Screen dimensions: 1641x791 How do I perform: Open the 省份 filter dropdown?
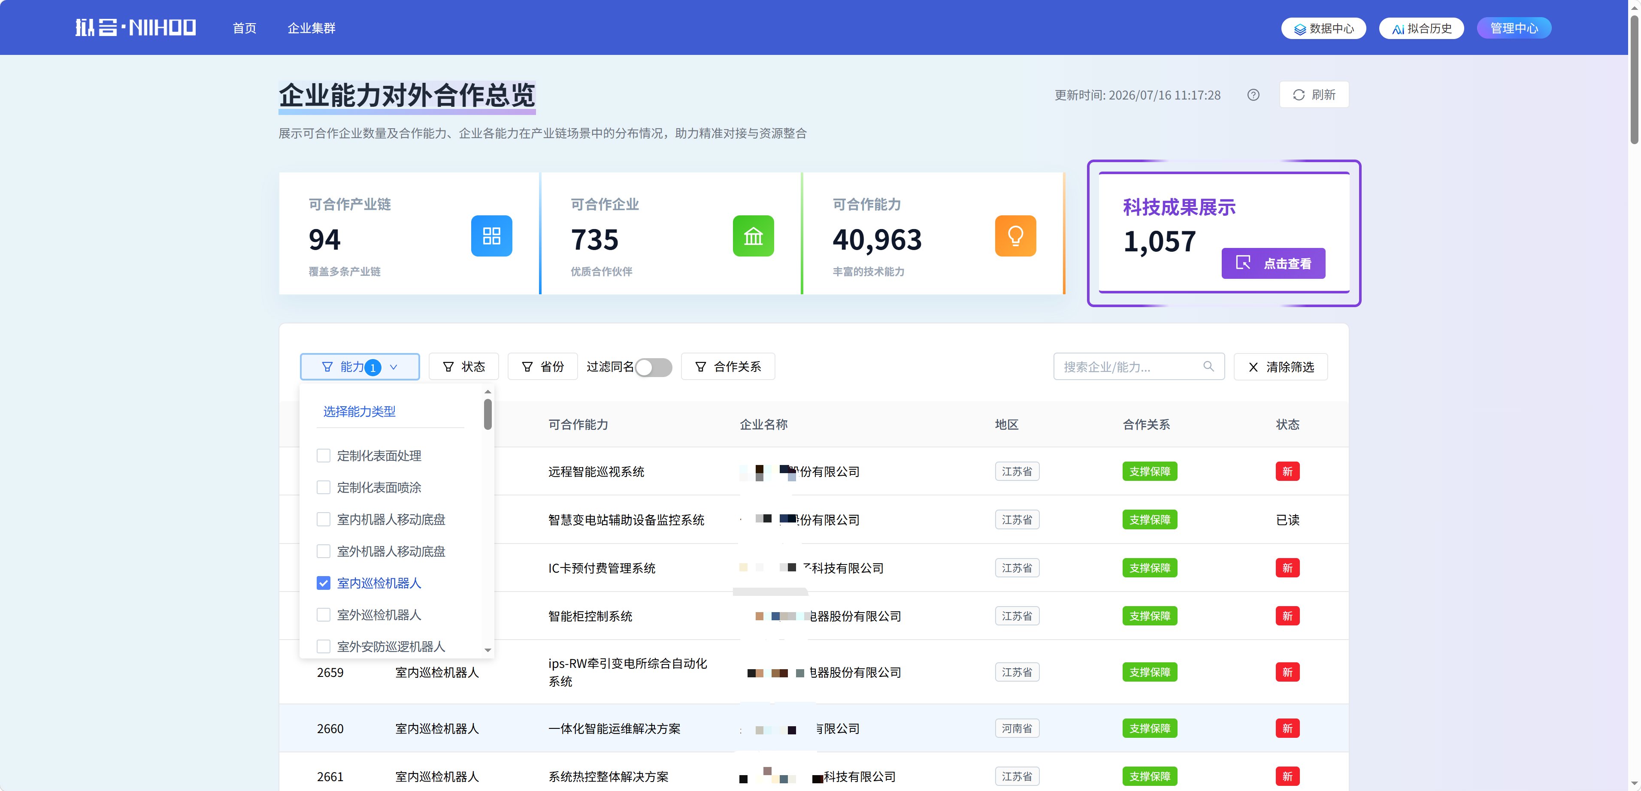(543, 367)
